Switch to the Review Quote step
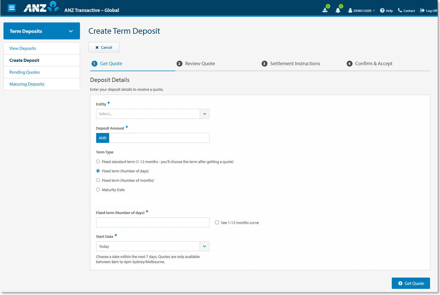The height and width of the screenshot is (295, 440). click(200, 63)
